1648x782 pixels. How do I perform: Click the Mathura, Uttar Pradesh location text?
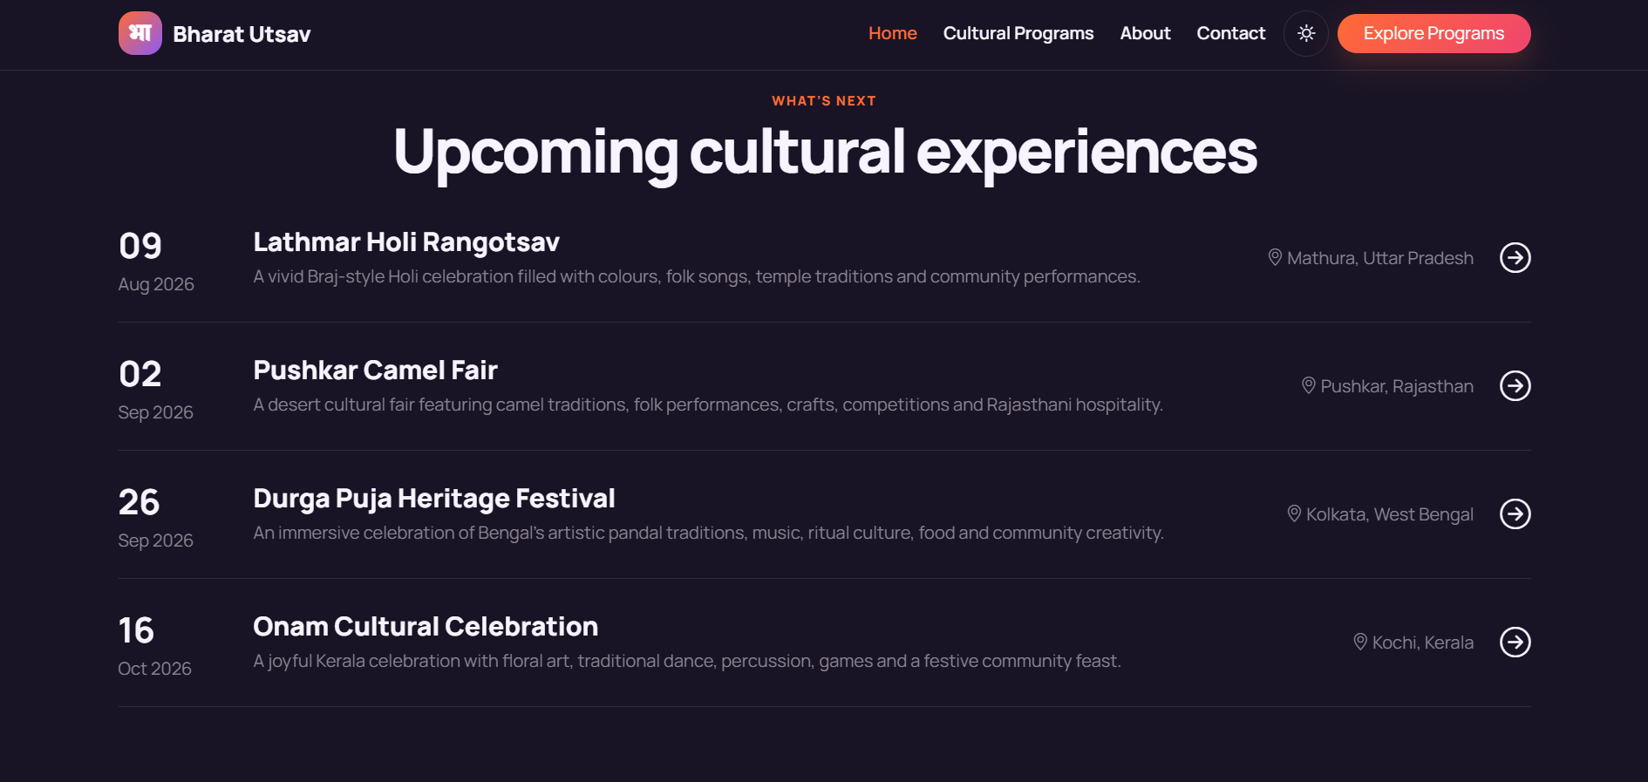coord(1380,258)
